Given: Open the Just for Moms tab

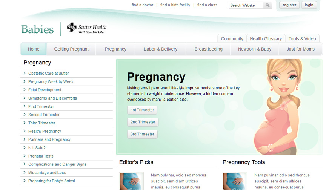Looking at the screenshot, I should [301, 49].
